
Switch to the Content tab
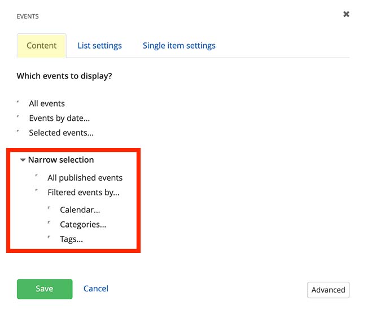click(x=42, y=46)
